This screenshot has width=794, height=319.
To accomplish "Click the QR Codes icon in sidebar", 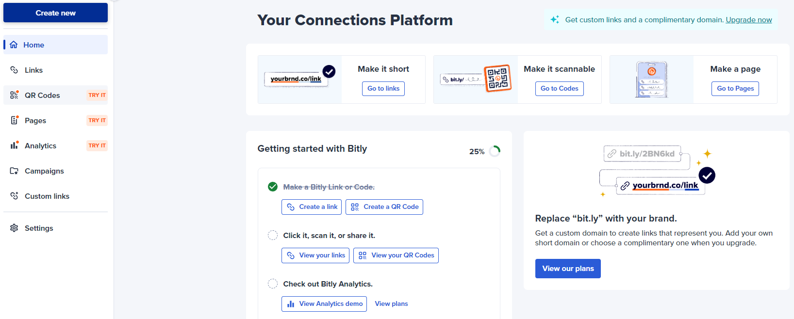I will pos(14,95).
